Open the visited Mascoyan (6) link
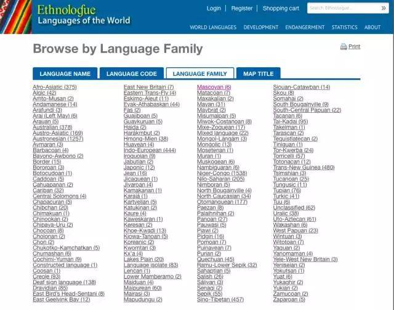 pyautogui.click(x=214, y=87)
